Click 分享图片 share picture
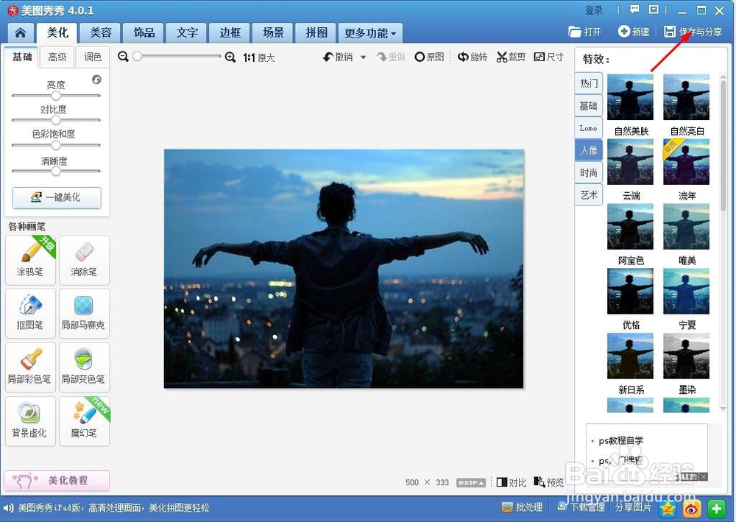The width and height of the screenshot is (736, 522). tap(633, 507)
